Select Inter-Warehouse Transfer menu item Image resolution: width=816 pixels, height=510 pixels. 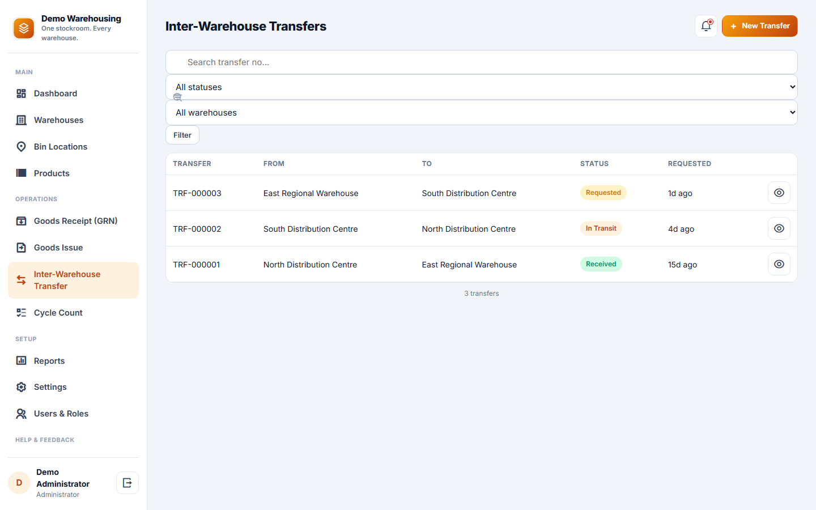73,280
